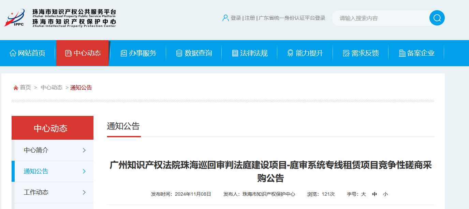
Task: Click the building icon for 备案企业
Action: pos(402,53)
